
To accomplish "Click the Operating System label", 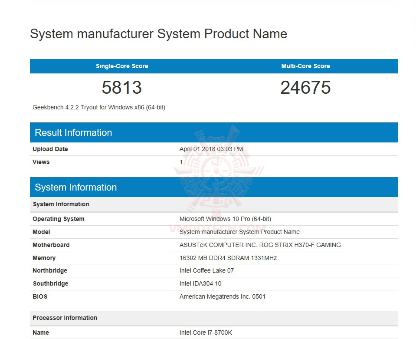I will click(x=59, y=219).
